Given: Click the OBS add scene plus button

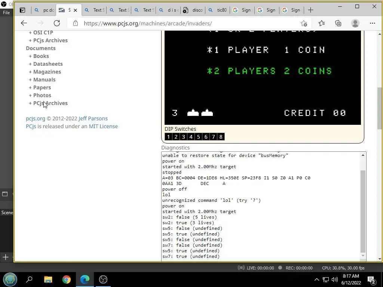Looking at the screenshot, I should [x=5, y=257].
